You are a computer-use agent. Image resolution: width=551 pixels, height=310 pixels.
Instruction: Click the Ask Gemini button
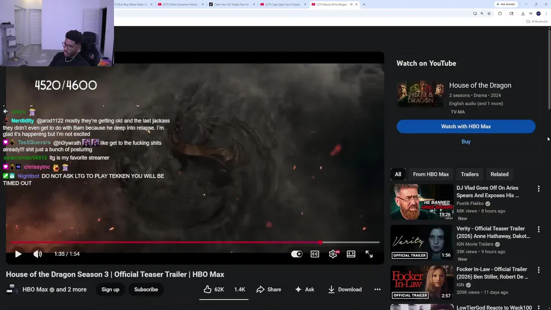pos(506,4)
